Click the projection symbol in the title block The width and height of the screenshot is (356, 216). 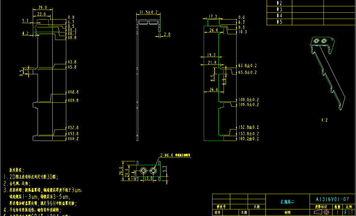(321, 212)
